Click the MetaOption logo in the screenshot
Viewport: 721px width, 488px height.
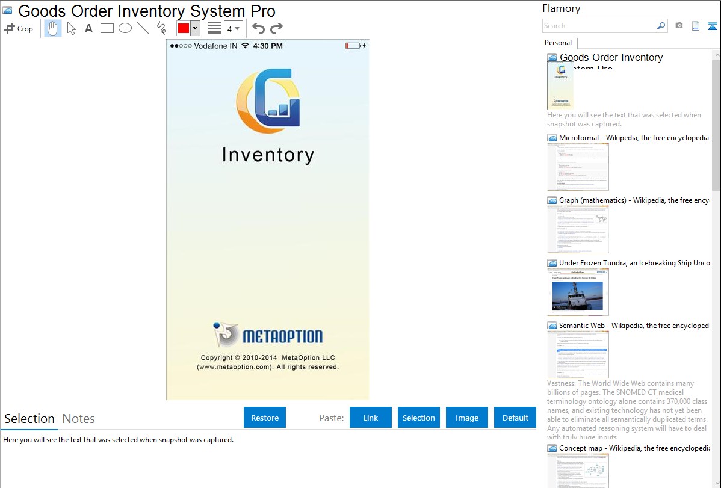click(x=268, y=335)
